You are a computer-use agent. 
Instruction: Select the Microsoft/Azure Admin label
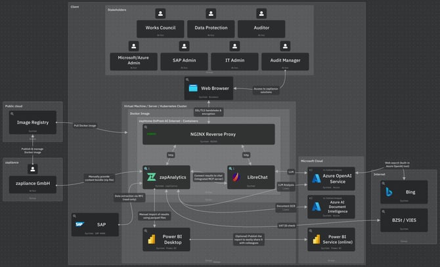[133, 60]
